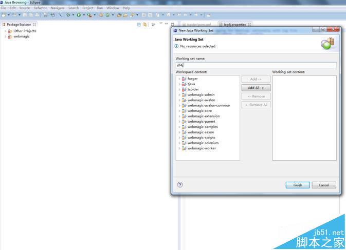
Task: Click the Working set name input field
Action: 256,65
